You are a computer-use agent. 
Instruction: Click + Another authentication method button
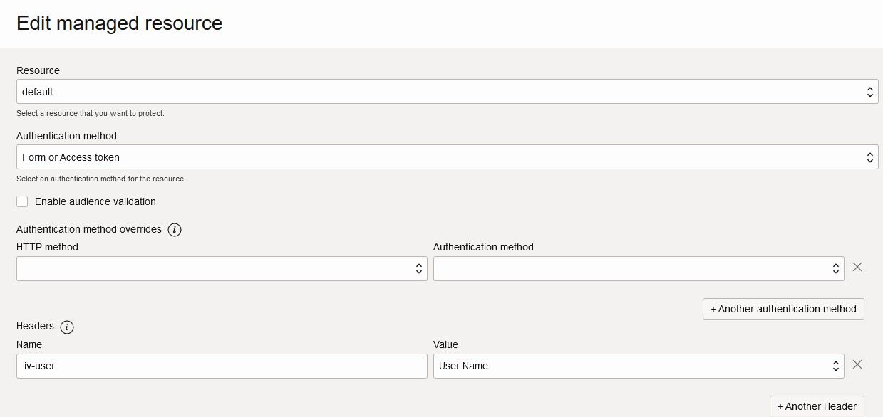click(x=783, y=309)
